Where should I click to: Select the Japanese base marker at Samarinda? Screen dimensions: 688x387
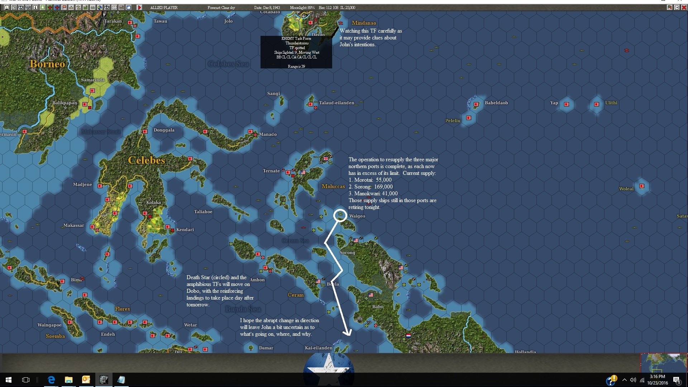pos(92,91)
